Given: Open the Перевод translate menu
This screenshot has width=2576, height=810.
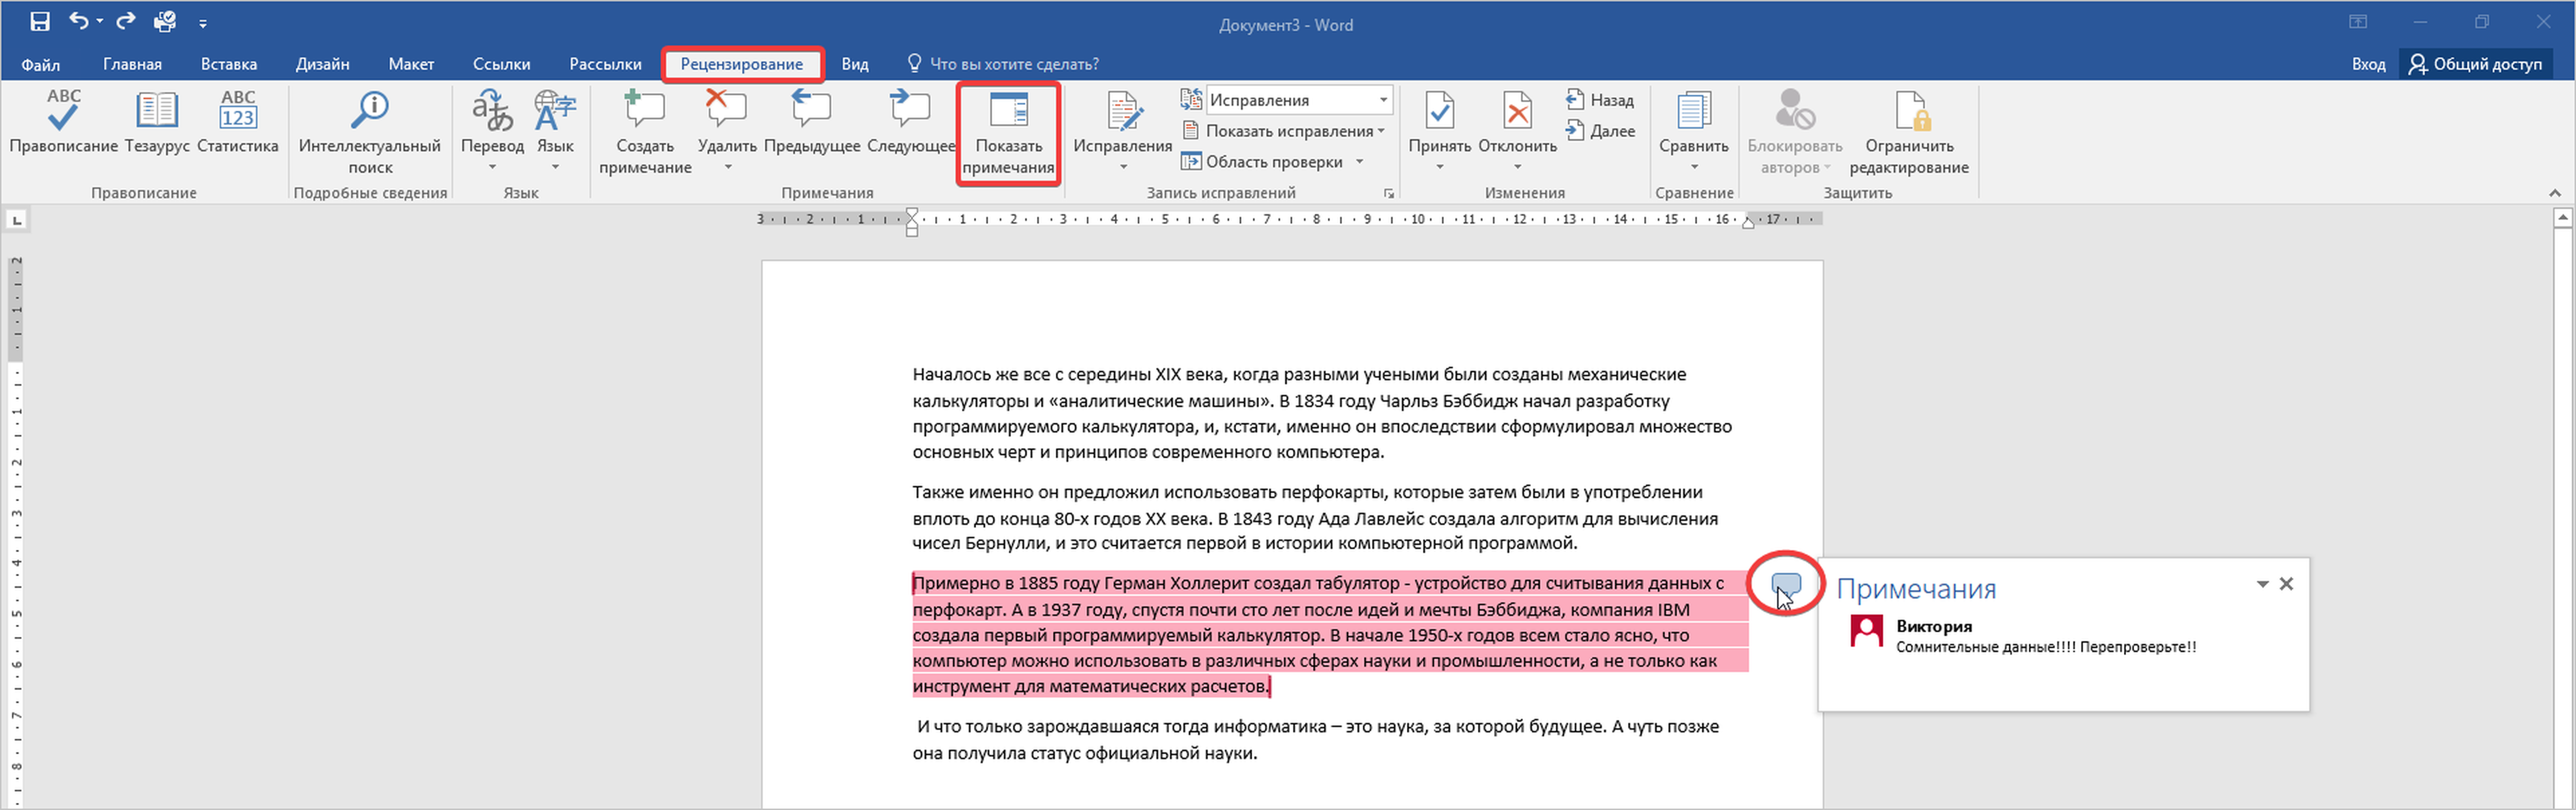Looking at the screenshot, I should (492, 130).
